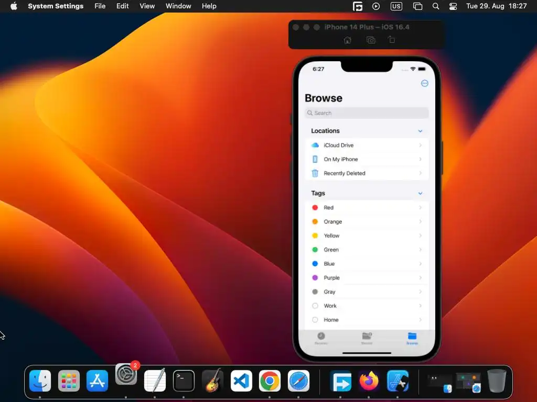537x402 pixels.
Task: Open the Help menu
Action: pyautogui.click(x=209, y=6)
